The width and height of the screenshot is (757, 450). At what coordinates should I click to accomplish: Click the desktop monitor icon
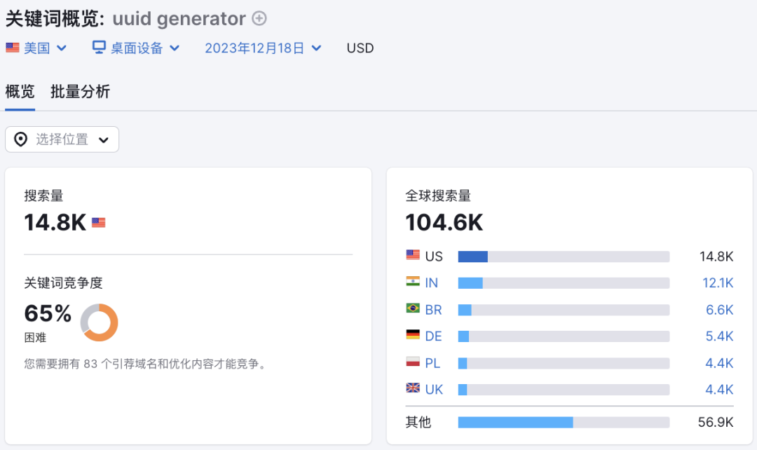pos(99,48)
